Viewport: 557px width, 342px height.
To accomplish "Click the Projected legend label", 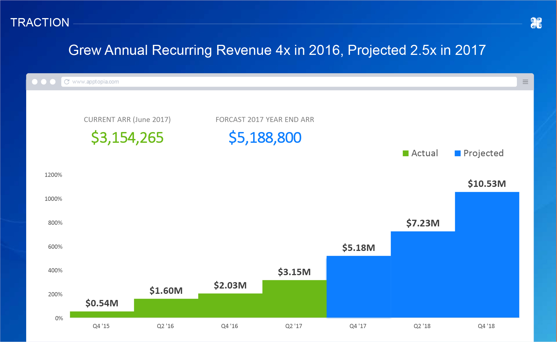I will coord(483,153).
